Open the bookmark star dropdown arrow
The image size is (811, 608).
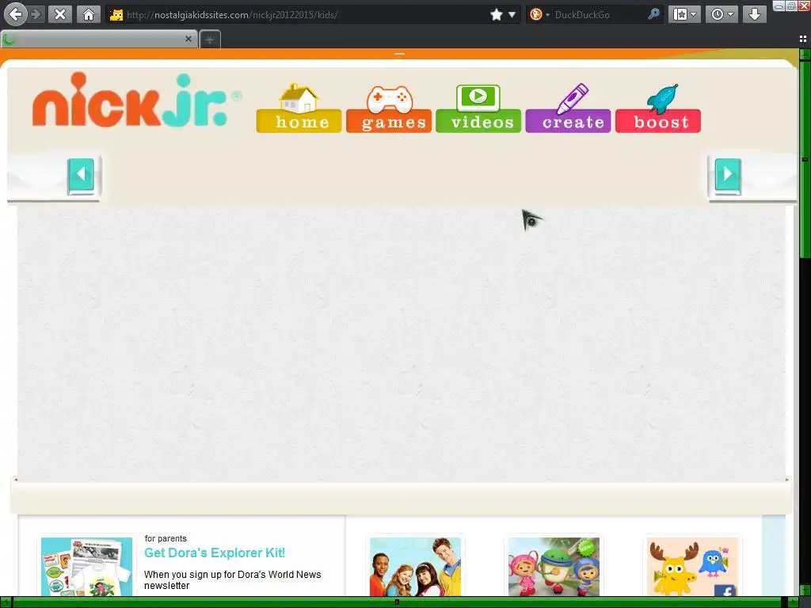tap(512, 14)
